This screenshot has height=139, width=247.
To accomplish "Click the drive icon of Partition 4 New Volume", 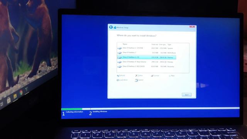I will tap(119, 62).
